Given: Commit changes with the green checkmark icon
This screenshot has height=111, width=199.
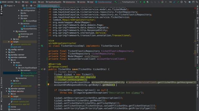Looking at the screenshot, I should click(178, 2).
